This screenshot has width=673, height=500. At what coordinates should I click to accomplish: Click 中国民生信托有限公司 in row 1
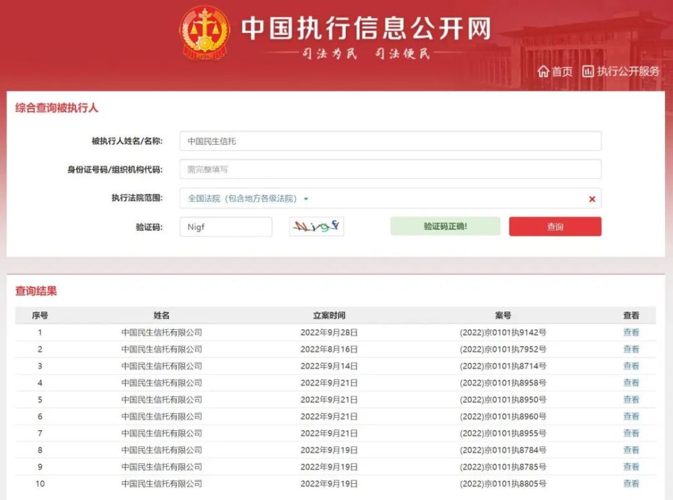(162, 332)
